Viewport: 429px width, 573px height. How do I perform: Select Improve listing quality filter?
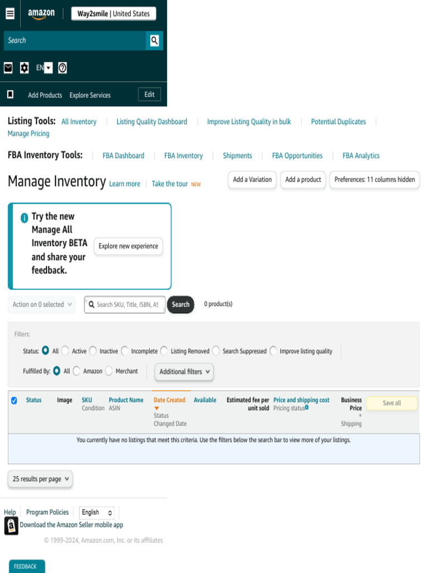pos(273,351)
